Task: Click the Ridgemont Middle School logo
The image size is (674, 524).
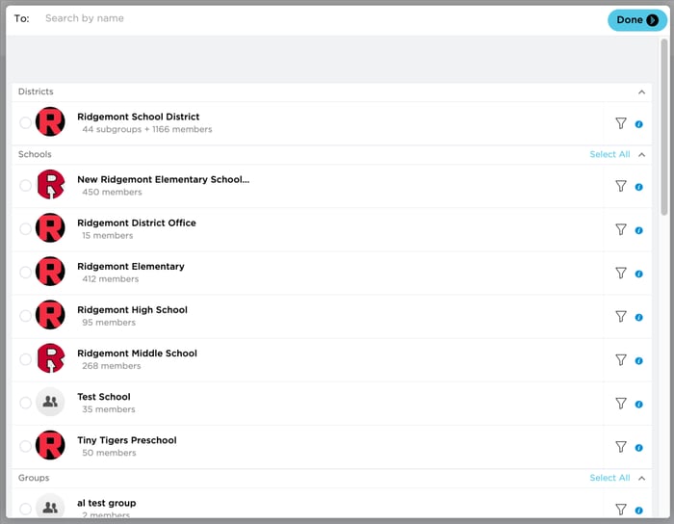Action: pyautogui.click(x=50, y=358)
